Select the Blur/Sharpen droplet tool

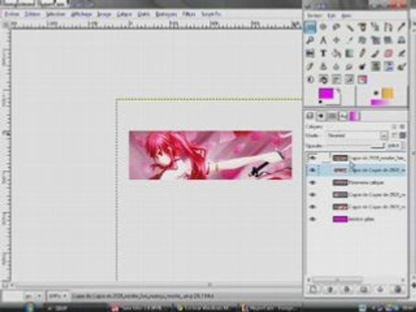coord(336,66)
